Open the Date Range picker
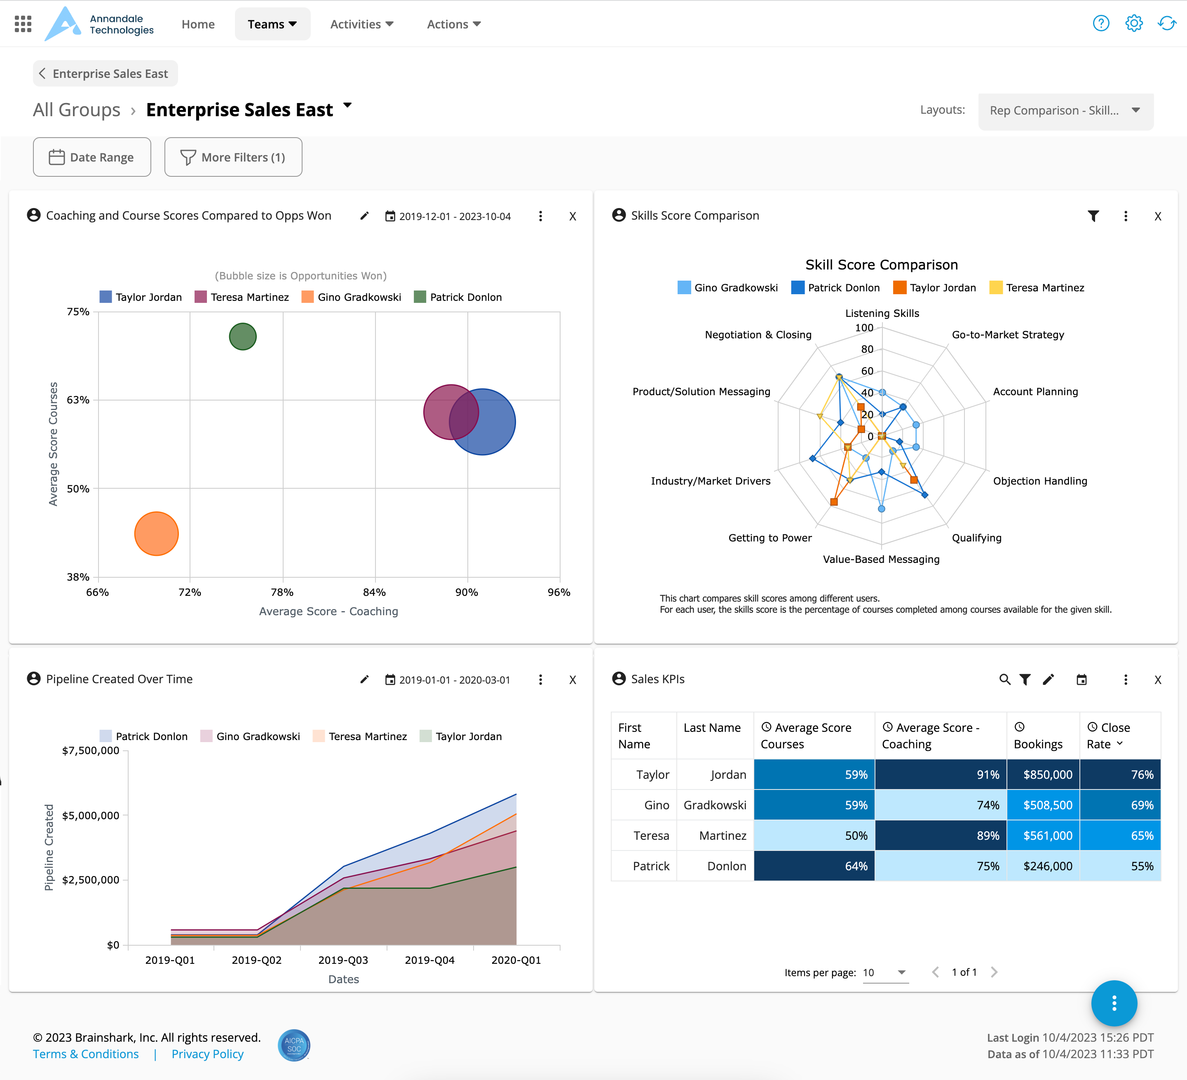The width and height of the screenshot is (1187, 1080). [x=92, y=157]
